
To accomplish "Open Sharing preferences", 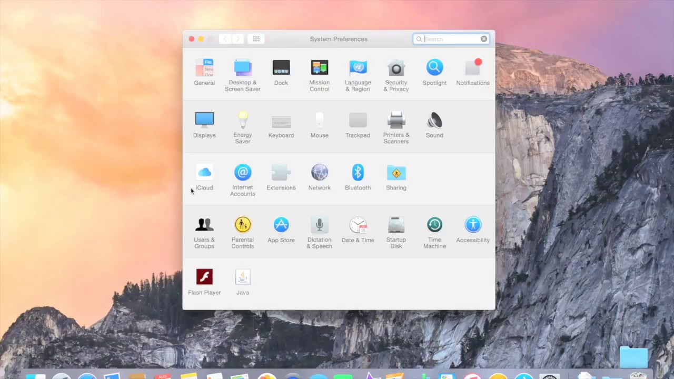I will 396,177.
